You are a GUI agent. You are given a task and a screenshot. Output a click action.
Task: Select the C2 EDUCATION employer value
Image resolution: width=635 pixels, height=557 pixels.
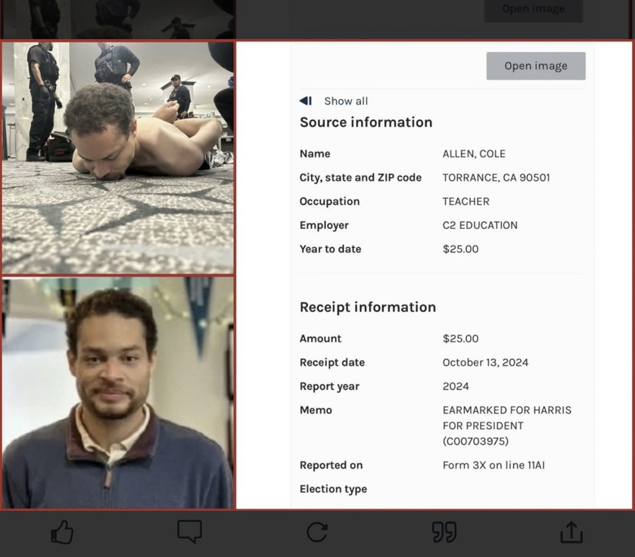[480, 225]
